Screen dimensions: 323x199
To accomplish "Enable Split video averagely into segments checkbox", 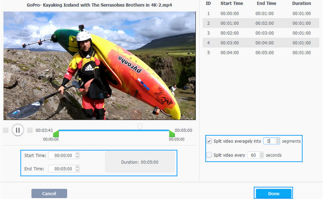I will click(209, 141).
